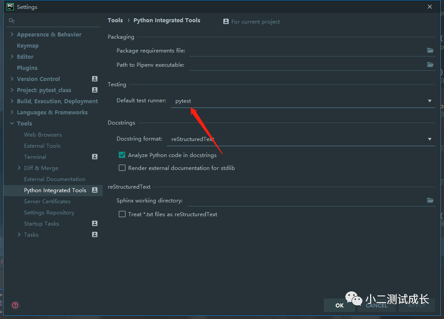Select External Tools in the settings tree
This screenshot has height=319, width=444.
[42, 145]
